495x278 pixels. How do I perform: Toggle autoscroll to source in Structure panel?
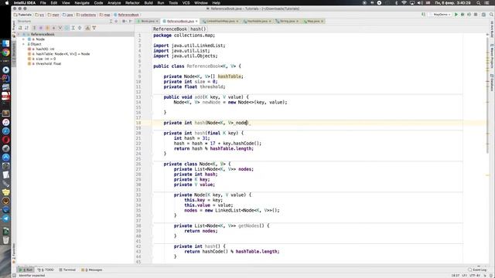click(87, 28)
